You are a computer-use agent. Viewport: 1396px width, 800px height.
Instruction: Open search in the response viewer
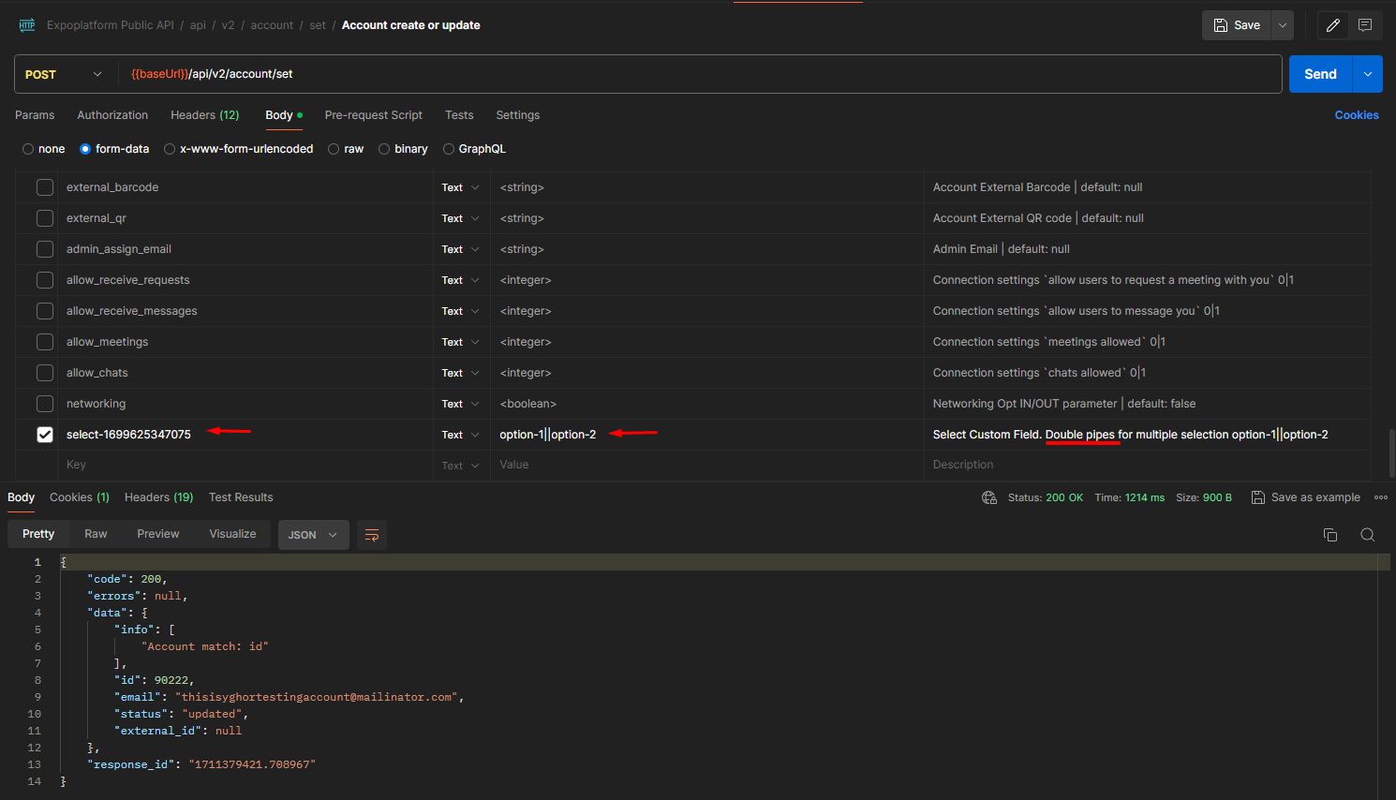point(1367,534)
